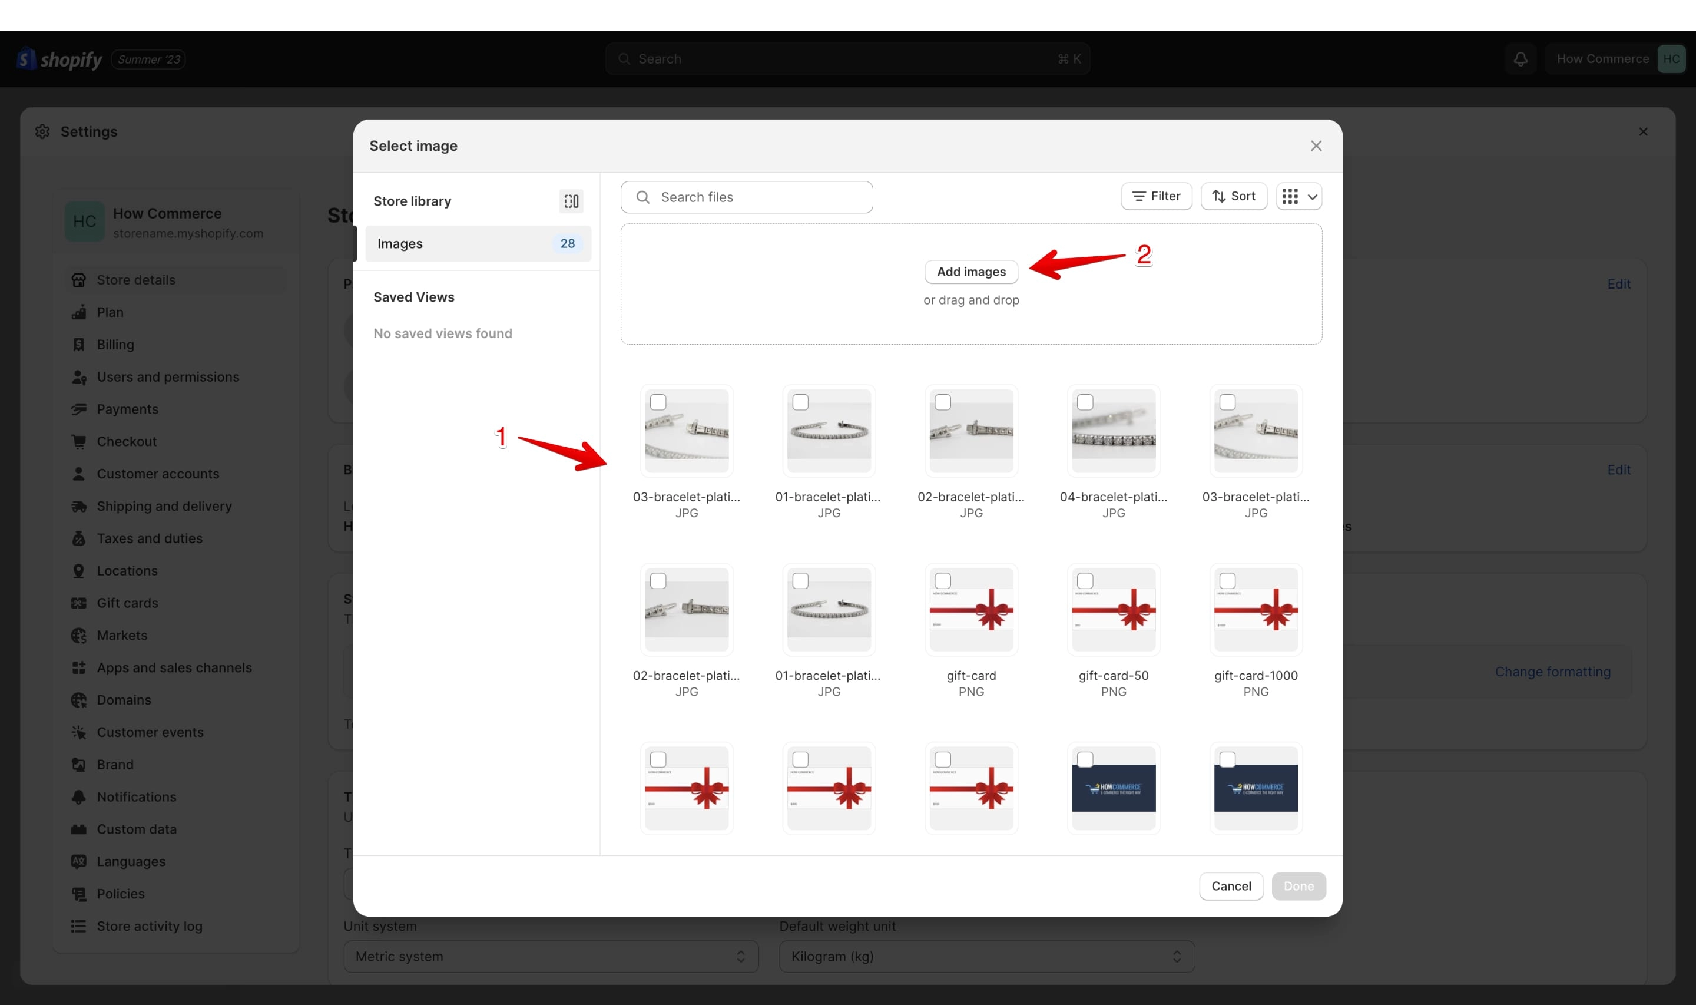Viewport: 1696px width, 1005px height.
Task: Click the Domains globe icon
Action: coord(78,700)
